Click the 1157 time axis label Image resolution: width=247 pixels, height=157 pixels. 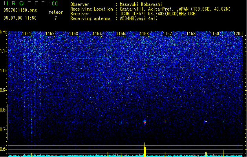167,34
